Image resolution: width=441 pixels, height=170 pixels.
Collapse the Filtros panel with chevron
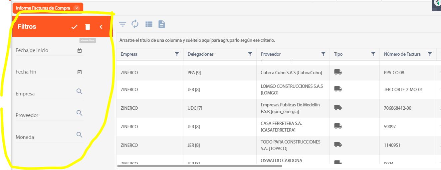coord(101,27)
